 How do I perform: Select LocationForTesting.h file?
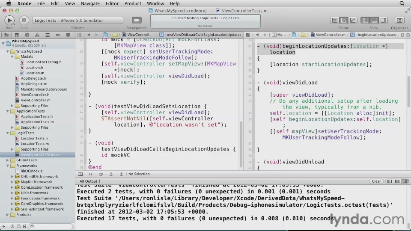coord(43,62)
